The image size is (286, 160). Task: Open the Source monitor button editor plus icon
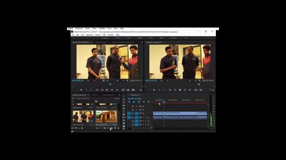[141, 90]
